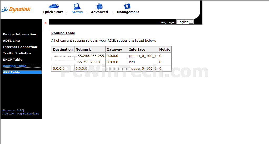This screenshot has width=269, height=144.
Task: Click the Advanced chip icon
Action: click(99, 6)
